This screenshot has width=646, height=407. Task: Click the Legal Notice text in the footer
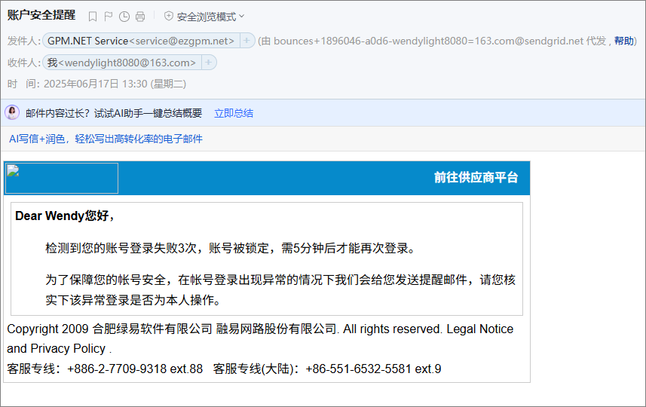pos(479,329)
